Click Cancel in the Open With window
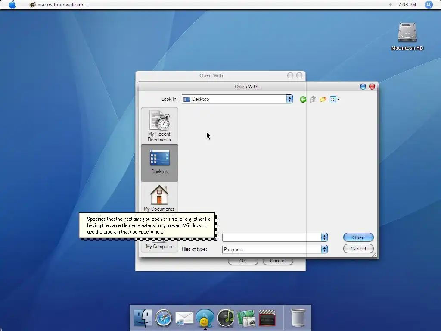The image size is (441, 331). [278, 261]
